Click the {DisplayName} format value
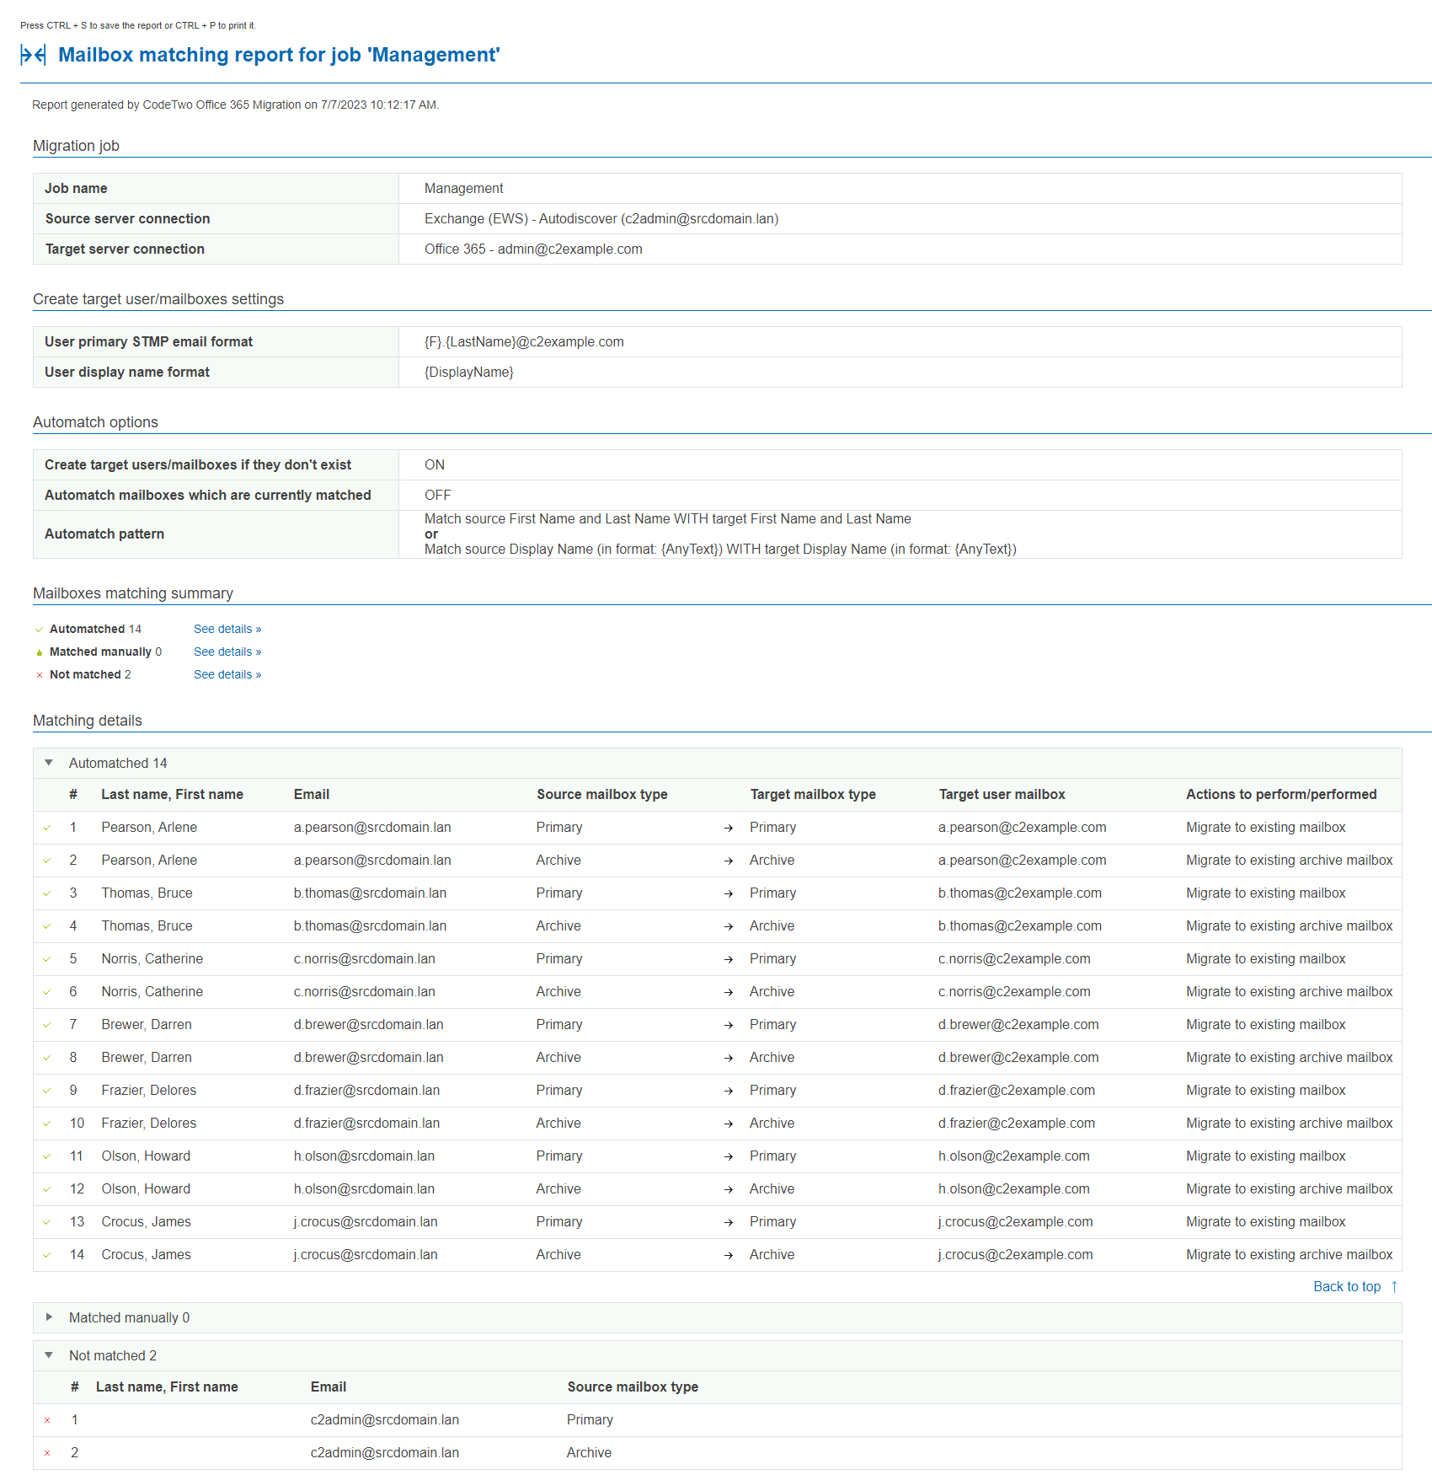 [468, 373]
